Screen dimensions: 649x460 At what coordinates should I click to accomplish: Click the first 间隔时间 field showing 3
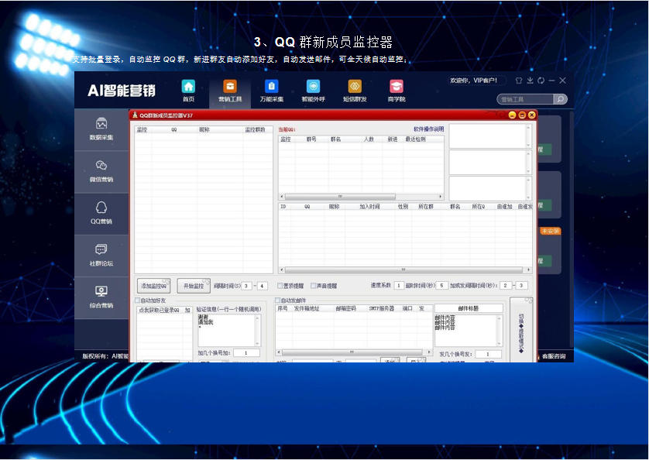pos(246,286)
